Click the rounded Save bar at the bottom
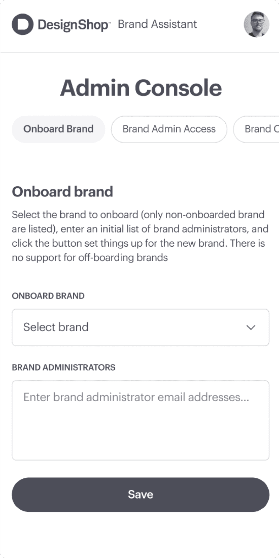This screenshot has height=558, width=279. (x=140, y=494)
